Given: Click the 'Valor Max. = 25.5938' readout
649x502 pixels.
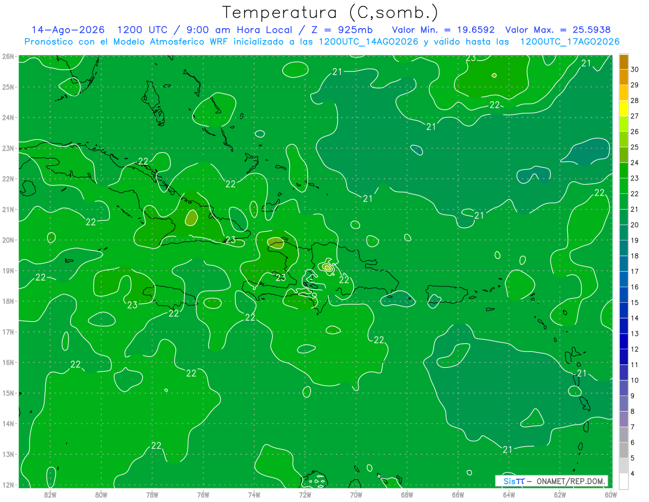Looking at the screenshot, I should (558, 30).
